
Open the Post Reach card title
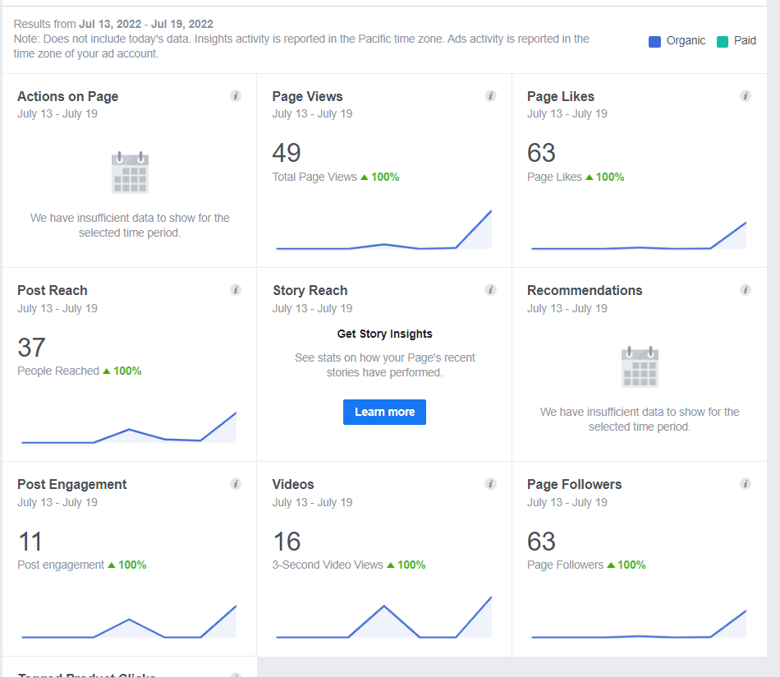click(53, 290)
